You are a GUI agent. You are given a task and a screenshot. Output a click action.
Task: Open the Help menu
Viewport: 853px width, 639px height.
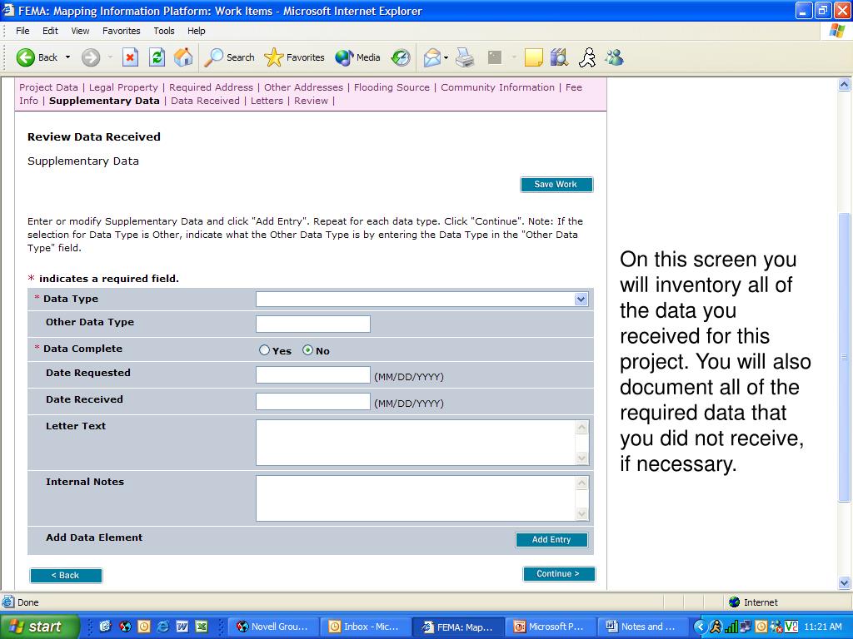click(197, 31)
